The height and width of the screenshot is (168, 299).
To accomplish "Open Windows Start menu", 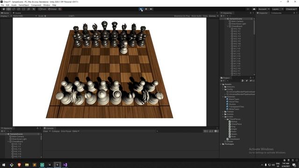I will point(4,165).
